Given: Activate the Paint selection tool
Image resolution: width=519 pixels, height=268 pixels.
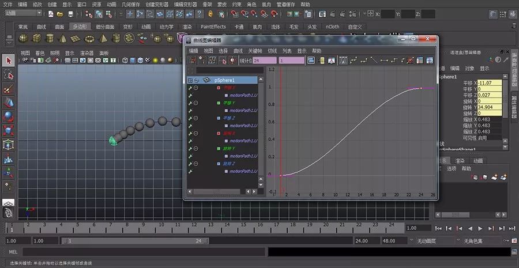Looking at the screenshot, I should click(x=9, y=89).
